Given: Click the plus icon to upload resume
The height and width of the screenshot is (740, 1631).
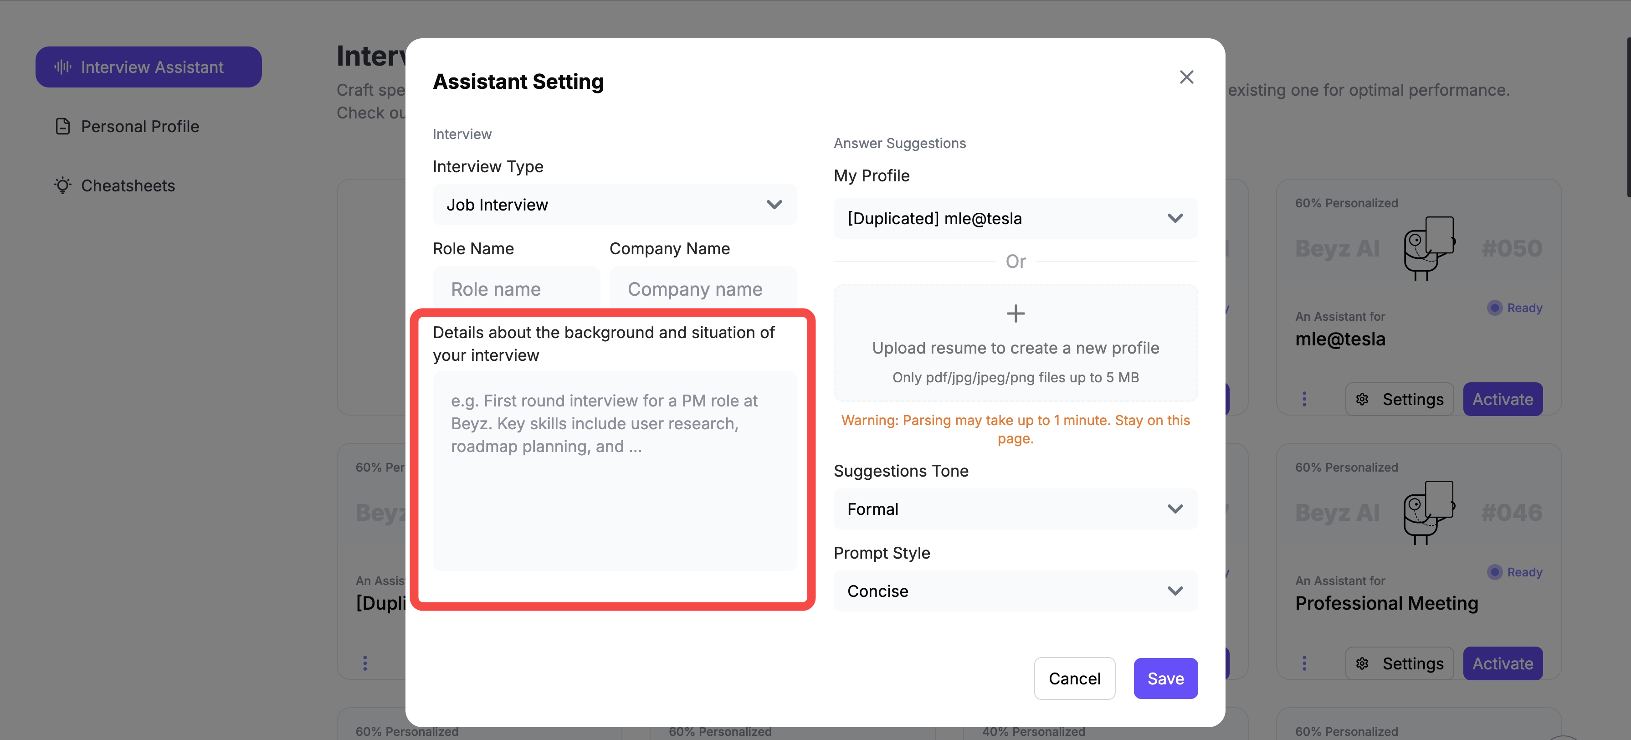Looking at the screenshot, I should (1016, 313).
